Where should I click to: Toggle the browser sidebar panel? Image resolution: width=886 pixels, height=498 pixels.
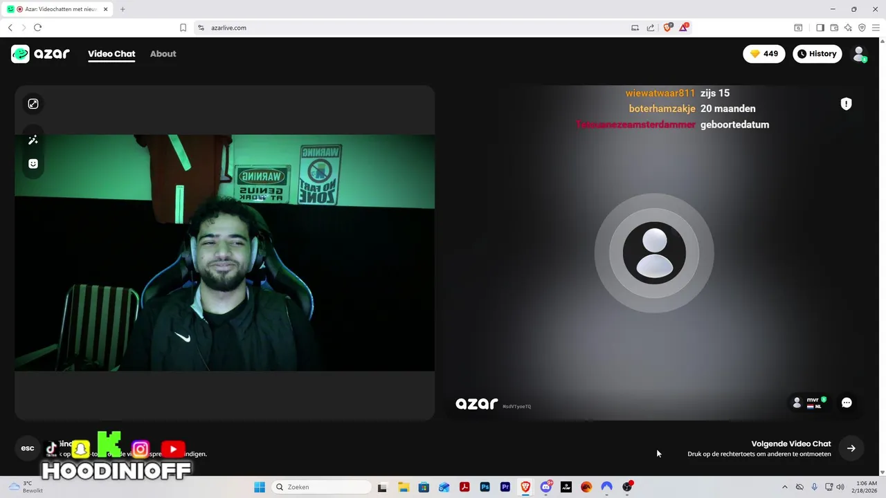point(820,28)
